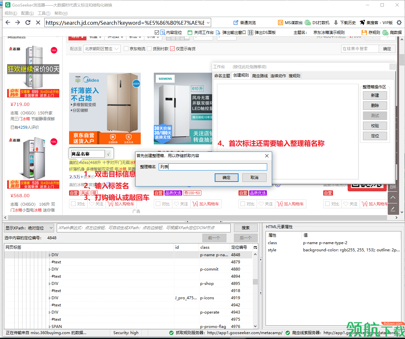Open 下载历史 download history
The width and height of the screenshot is (405, 339).
pyautogui.click(x=345, y=22)
